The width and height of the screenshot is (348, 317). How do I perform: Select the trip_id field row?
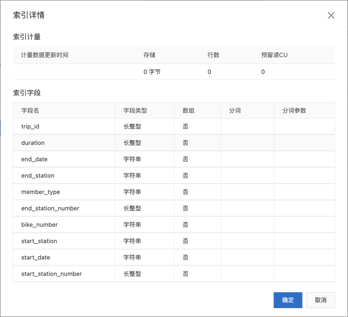pos(30,126)
